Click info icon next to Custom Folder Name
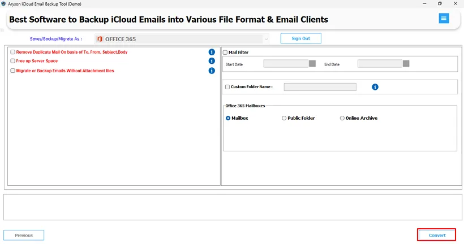 [375, 87]
